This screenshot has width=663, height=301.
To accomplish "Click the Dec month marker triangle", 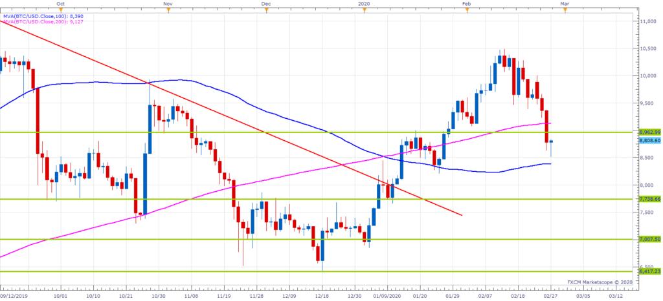I will (265, 10).
